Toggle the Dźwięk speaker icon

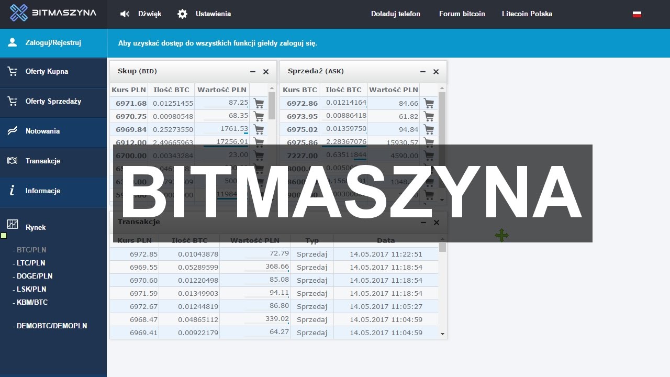coord(125,14)
